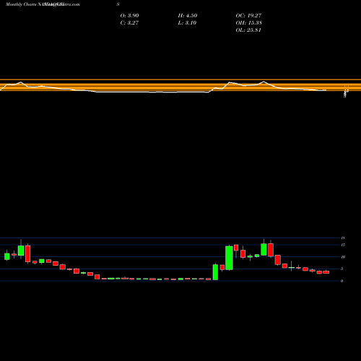The height and width of the screenshot is (361, 361).
Task: Click the open price value O: 3.90
Action: [x=129, y=16]
